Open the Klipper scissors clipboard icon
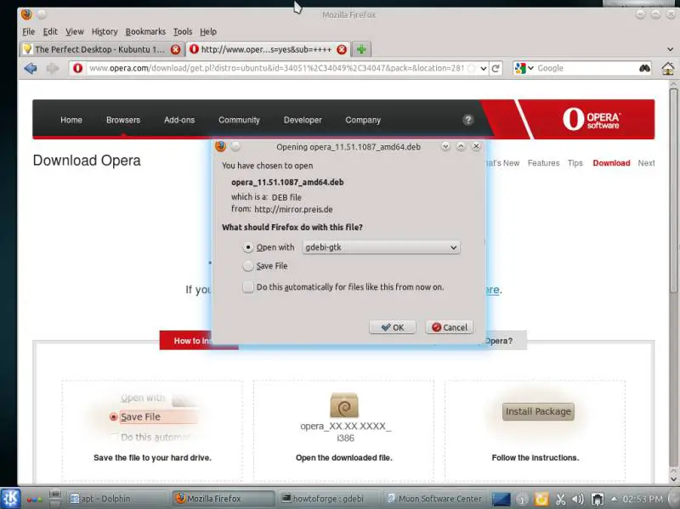 pos(560,500)
